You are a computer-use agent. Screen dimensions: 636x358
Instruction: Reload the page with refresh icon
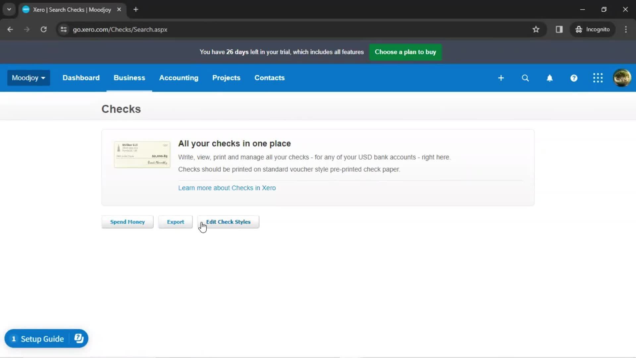[43, 30]
